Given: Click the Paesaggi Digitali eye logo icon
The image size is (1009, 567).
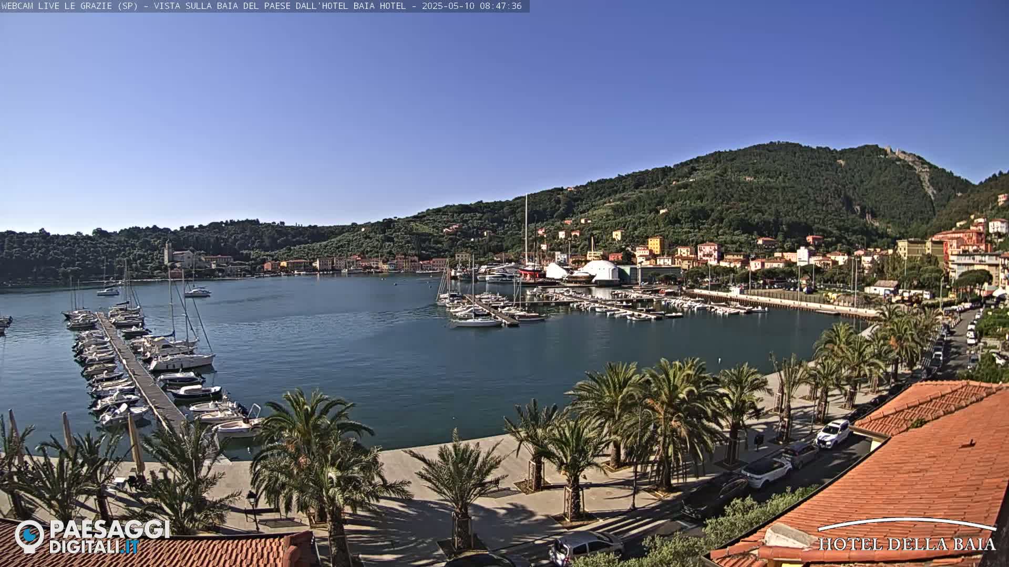Looking at the screenshot, I should [x=29, y=536].
